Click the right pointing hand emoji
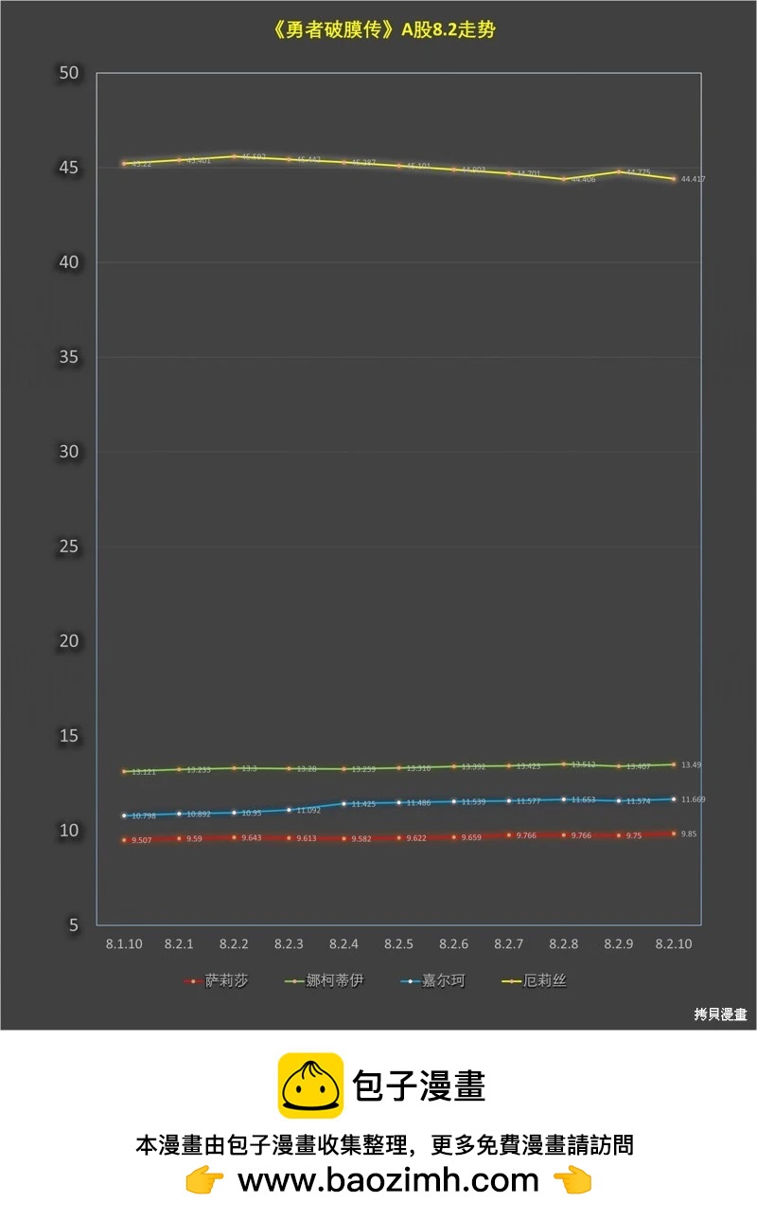Image resolution: width=757 pixels, height=1220 pixels. [x=572, y=1180]
